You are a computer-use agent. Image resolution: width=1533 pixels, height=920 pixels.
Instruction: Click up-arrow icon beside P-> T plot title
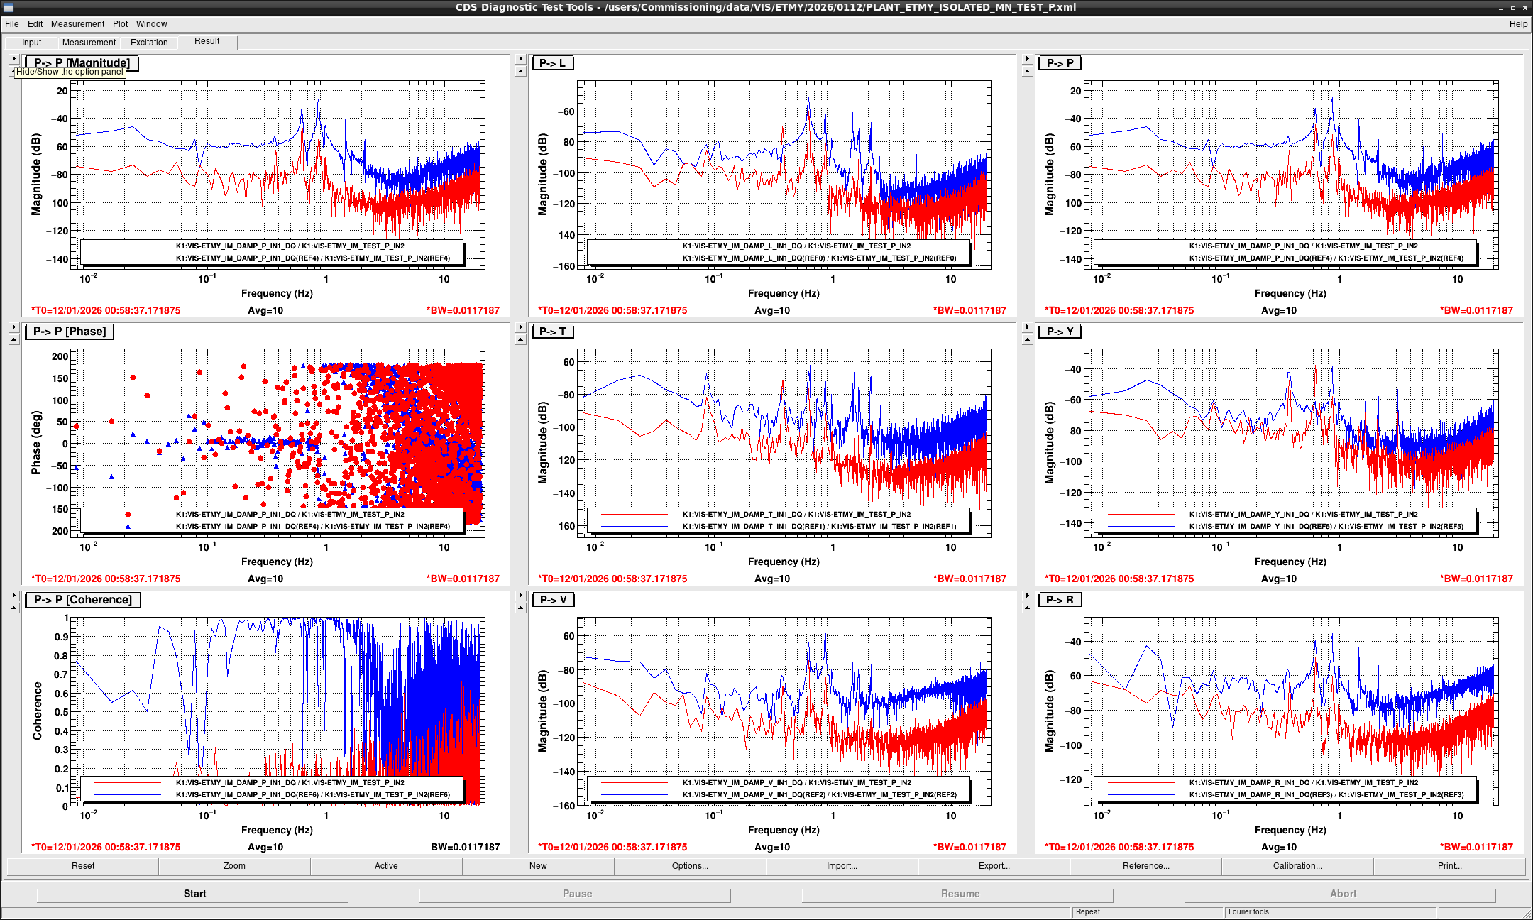[x=520, y=340]
